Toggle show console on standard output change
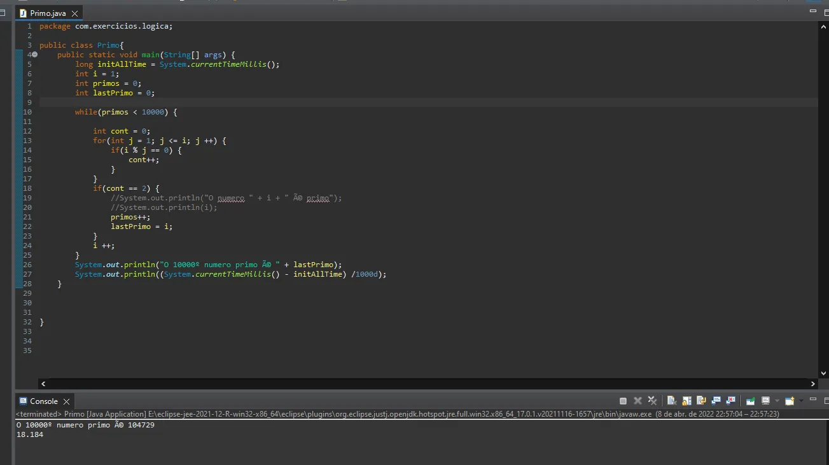This screenshot has height=465, width=829. pos(716,401)
